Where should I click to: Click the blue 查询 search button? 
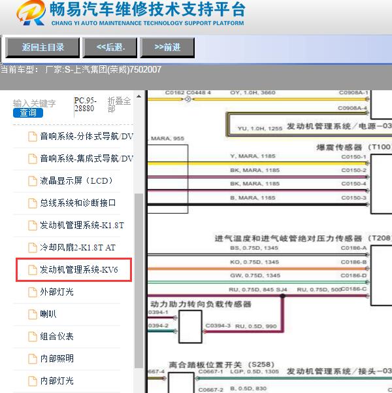click(28, 112)
